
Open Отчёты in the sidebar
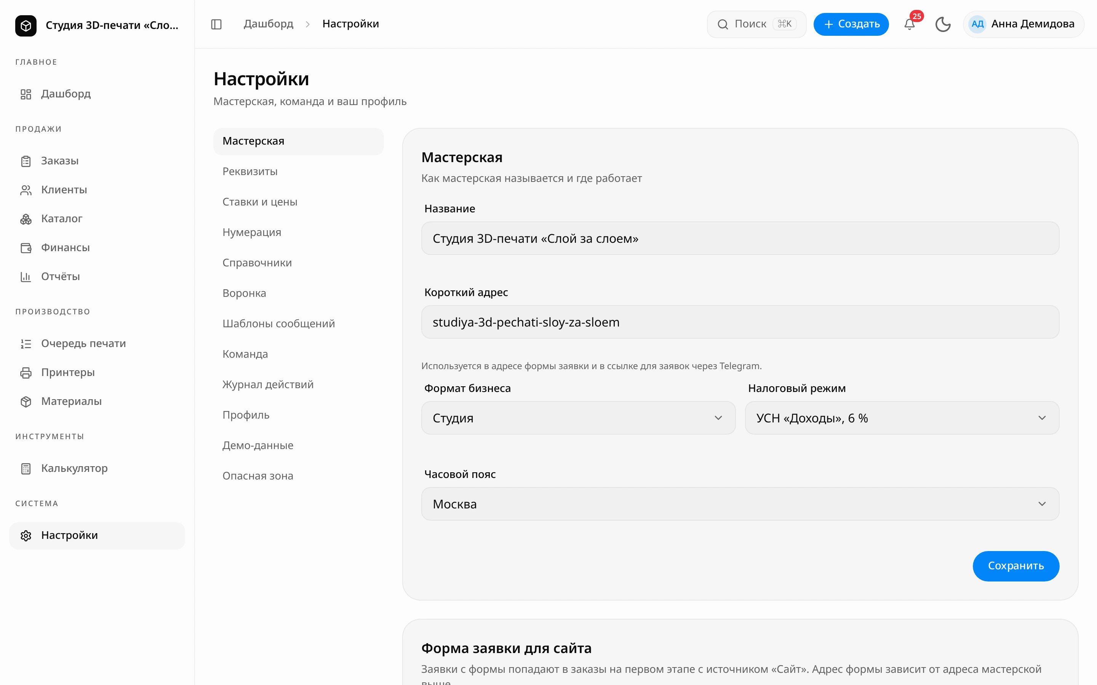(97, 276)
